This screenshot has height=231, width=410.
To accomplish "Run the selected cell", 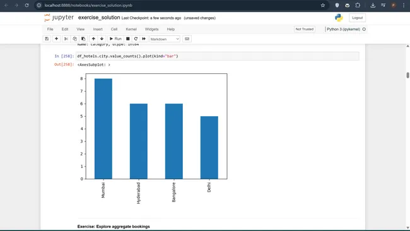I will pos(115,38).
